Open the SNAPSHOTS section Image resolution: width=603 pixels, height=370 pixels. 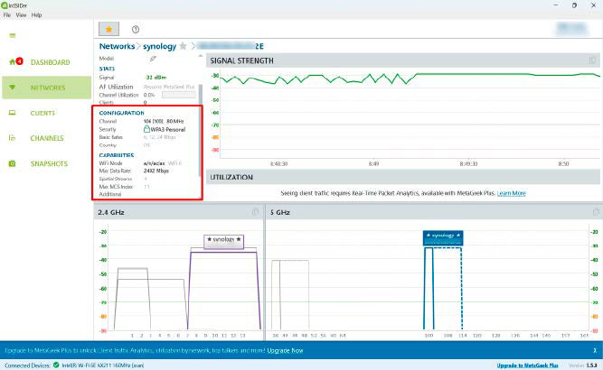click(x=49, y=164)
